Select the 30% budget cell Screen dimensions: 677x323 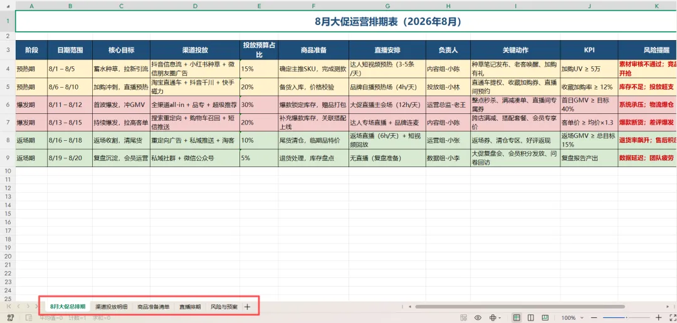(259, 105)
